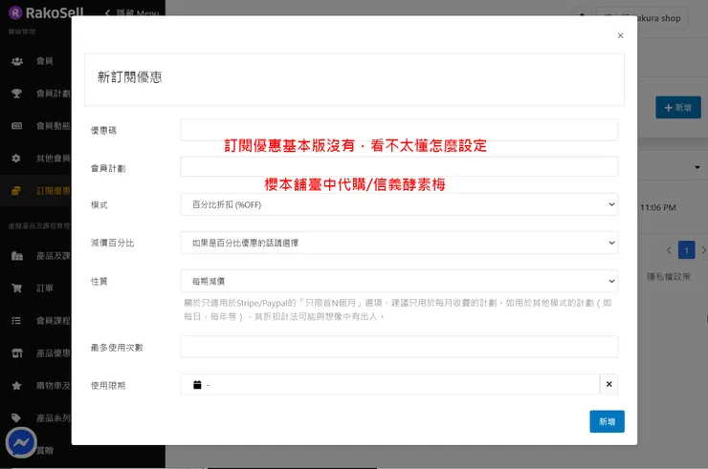Viewport: 708px width, 469px height.
Task: Open the 訂單 cart icon in sidebar
Action: 16,288
